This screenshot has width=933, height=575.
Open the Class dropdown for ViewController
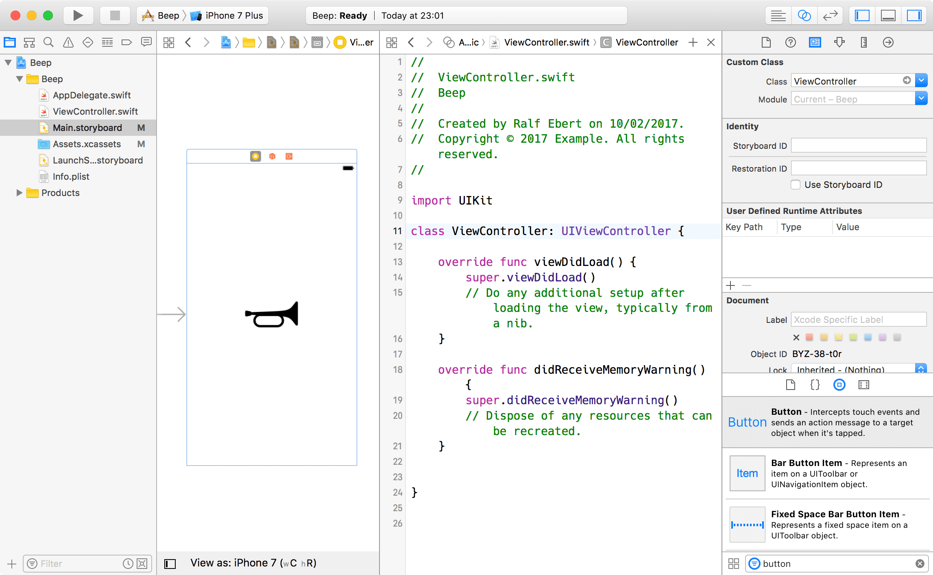(x=921, y=81)
